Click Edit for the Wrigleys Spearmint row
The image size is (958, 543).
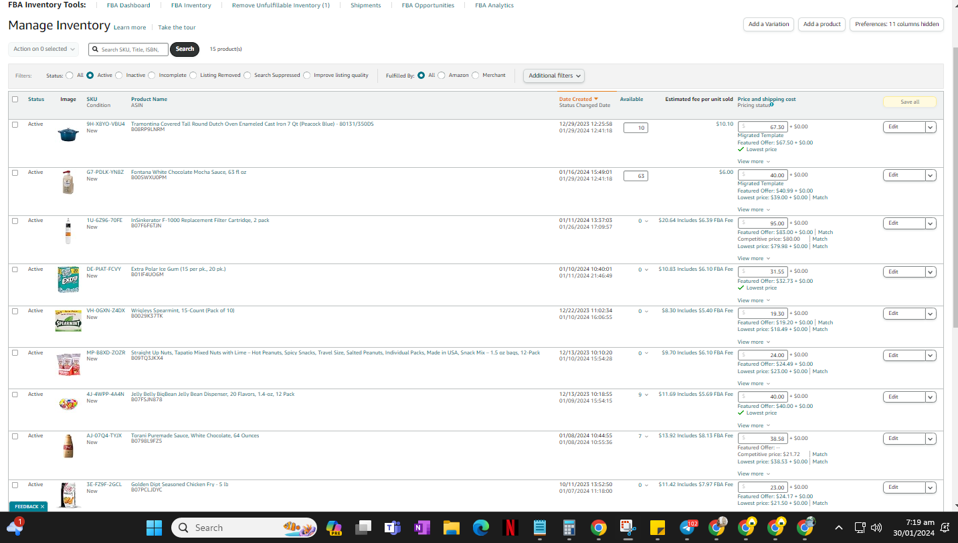pos(904,314)
